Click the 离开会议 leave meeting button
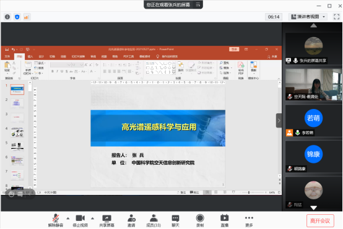 [320, 221]
